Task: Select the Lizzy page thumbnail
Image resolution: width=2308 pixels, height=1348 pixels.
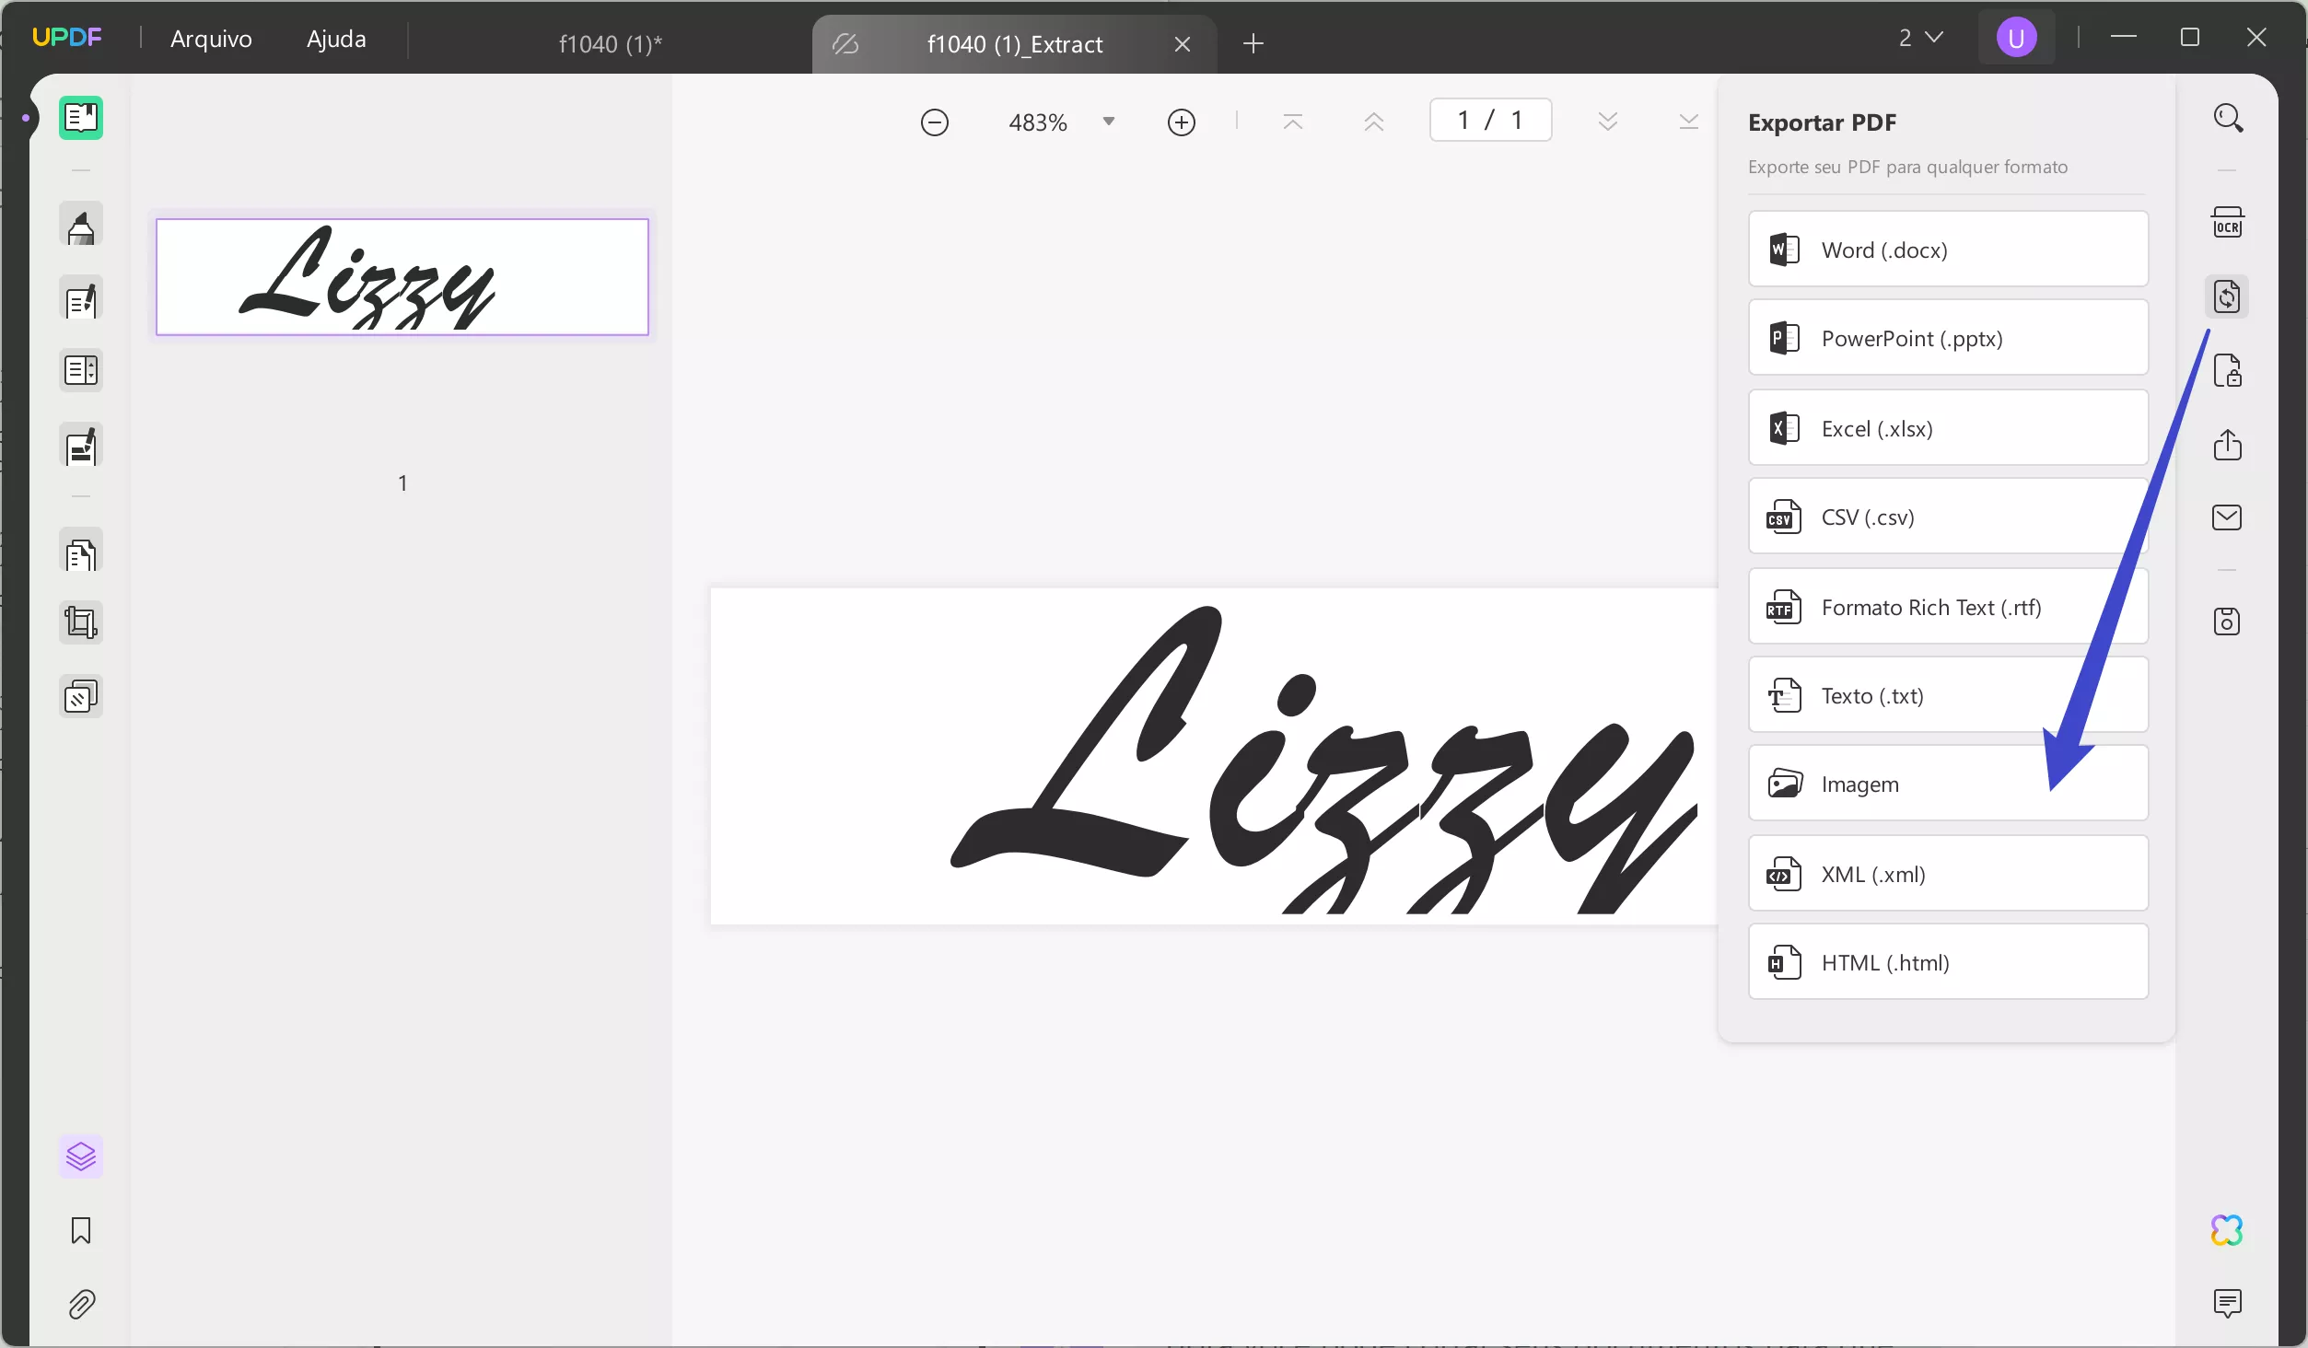Action: (x=402, y=277)
